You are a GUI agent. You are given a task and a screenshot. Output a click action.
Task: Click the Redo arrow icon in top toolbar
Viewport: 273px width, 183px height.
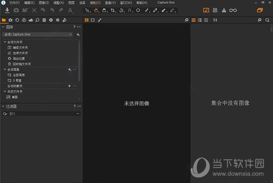pyautogui.click(x=61, y=10)
